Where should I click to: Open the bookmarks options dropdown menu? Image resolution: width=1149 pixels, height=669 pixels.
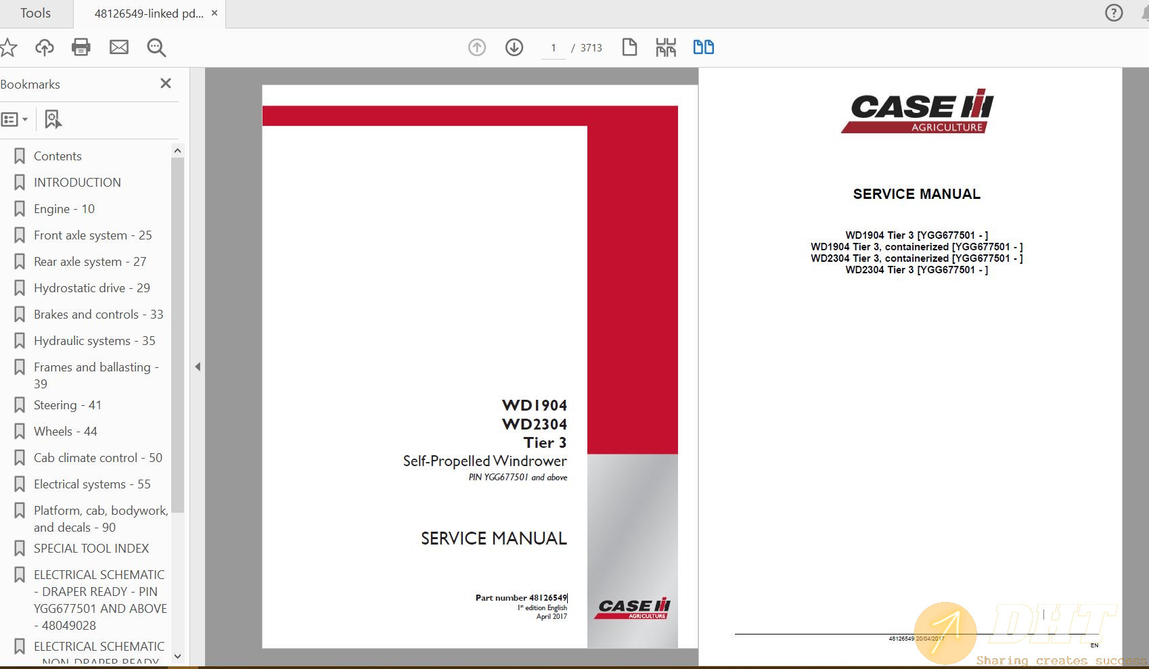click(15, 120)
